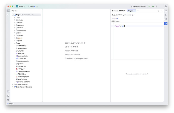Viewport: 174px width, 113px height.
Task: Select the gradlew file
Action: 21,64
